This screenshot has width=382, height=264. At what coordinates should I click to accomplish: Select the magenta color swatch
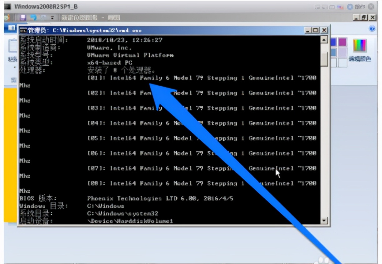pyautogui.click(x=342, y=42)
